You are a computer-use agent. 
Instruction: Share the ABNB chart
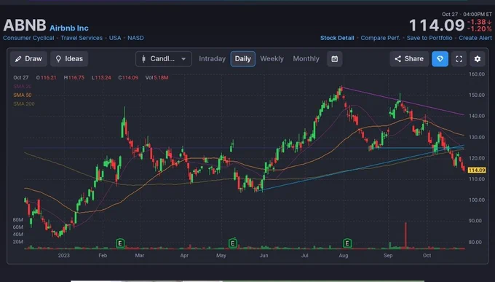(x=409, y=59)
